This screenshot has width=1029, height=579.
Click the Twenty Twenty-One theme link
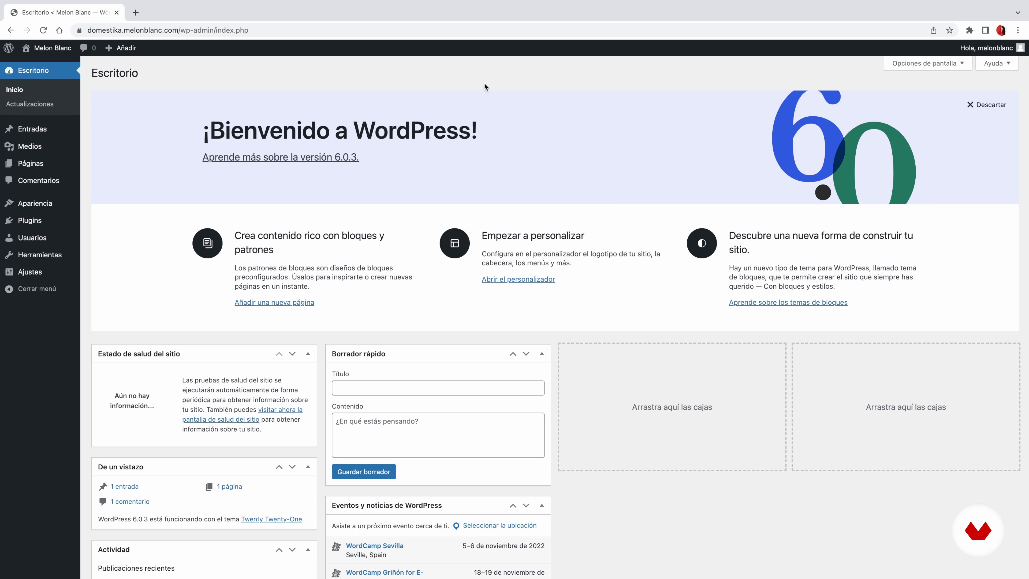(x=271, y=519)
